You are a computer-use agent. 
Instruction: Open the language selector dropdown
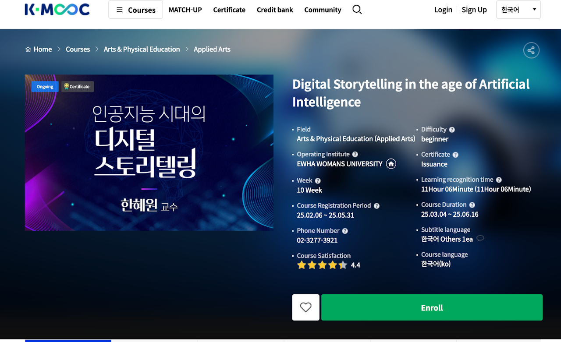(518, 9)
